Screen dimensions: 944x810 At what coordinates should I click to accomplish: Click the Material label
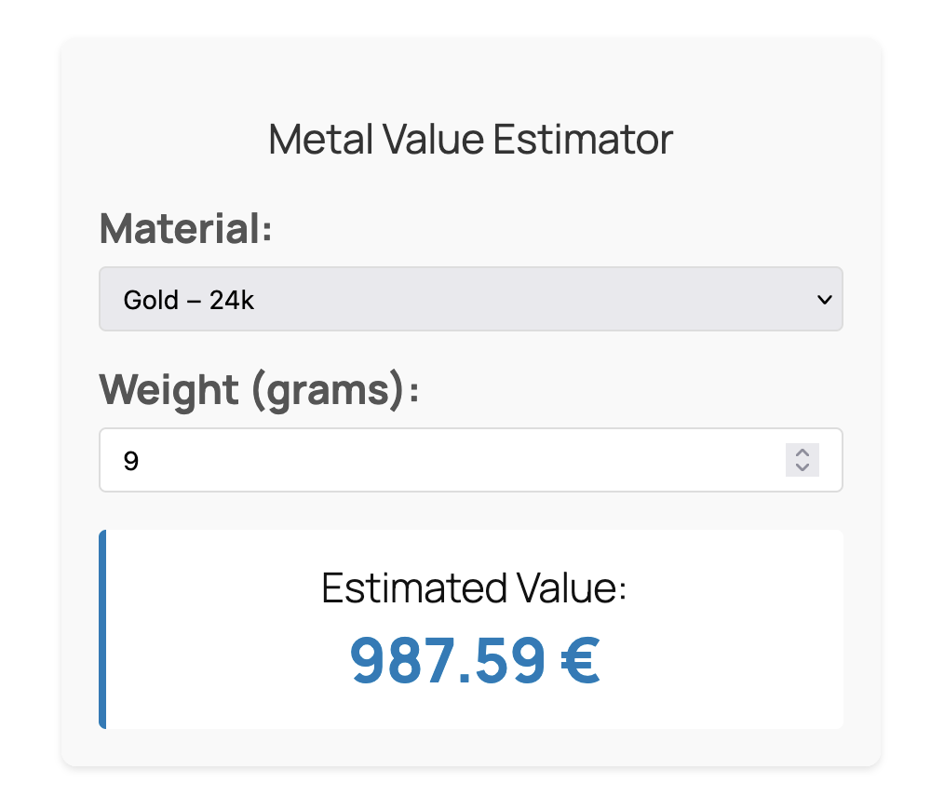coord(186,228)
